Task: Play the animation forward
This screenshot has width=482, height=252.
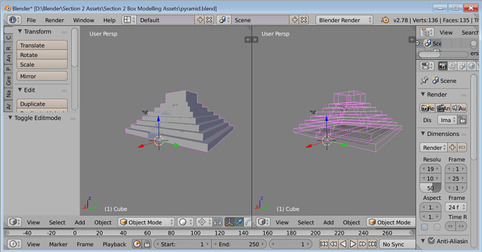Action: pyautogui.click(x=353, y=244)
